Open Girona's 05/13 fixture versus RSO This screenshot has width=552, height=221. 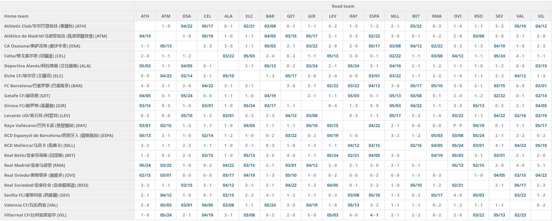click(478, 106)
